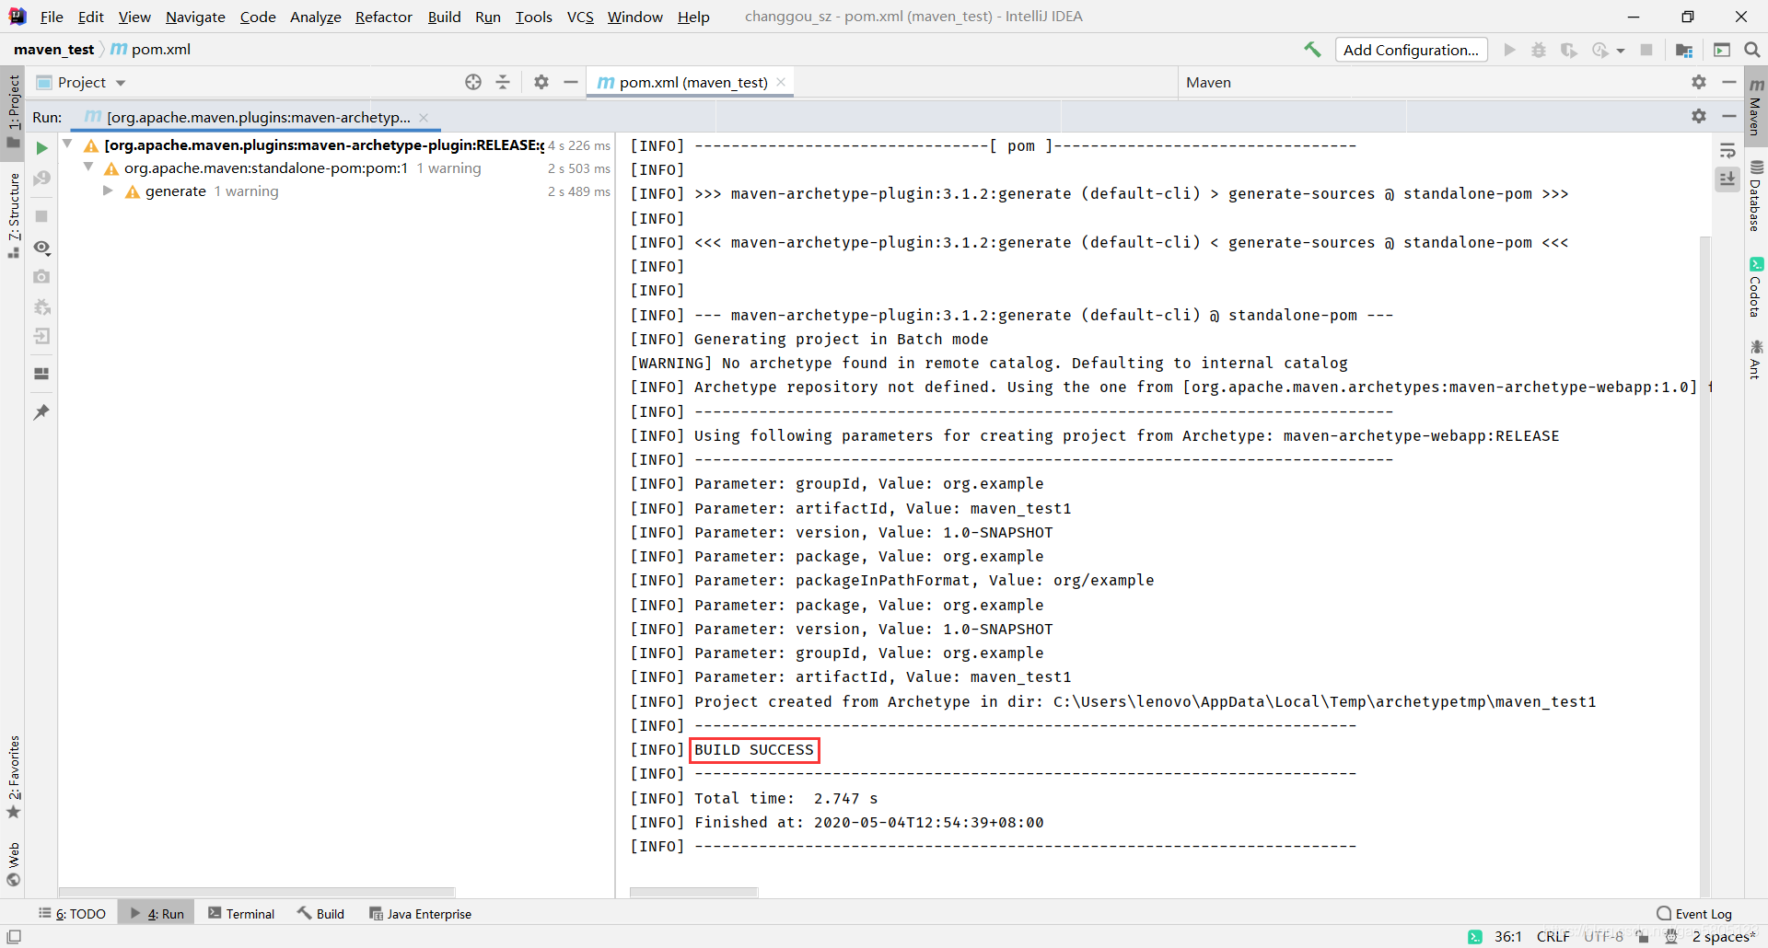Click tool window quick access icon
1768x948 pixels.
point(14,936)
